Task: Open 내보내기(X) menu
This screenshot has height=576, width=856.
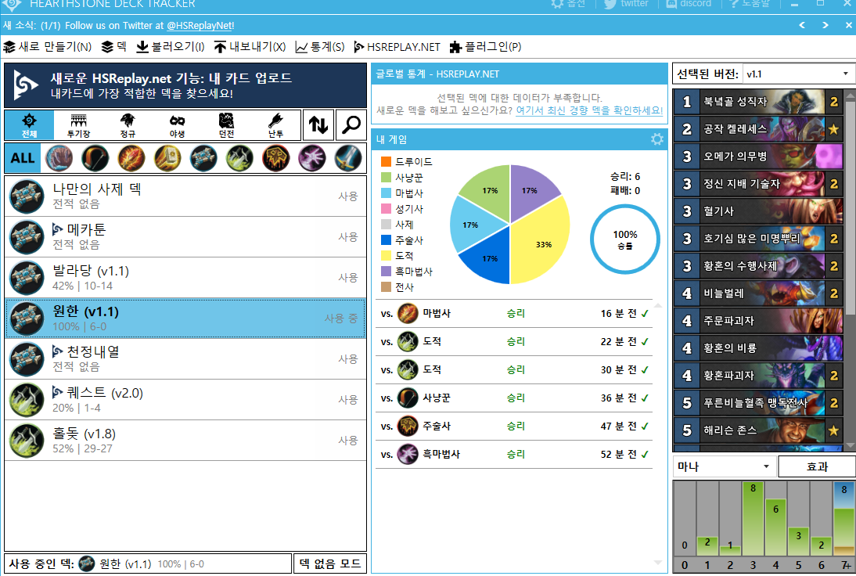Action: click(250, 47)
